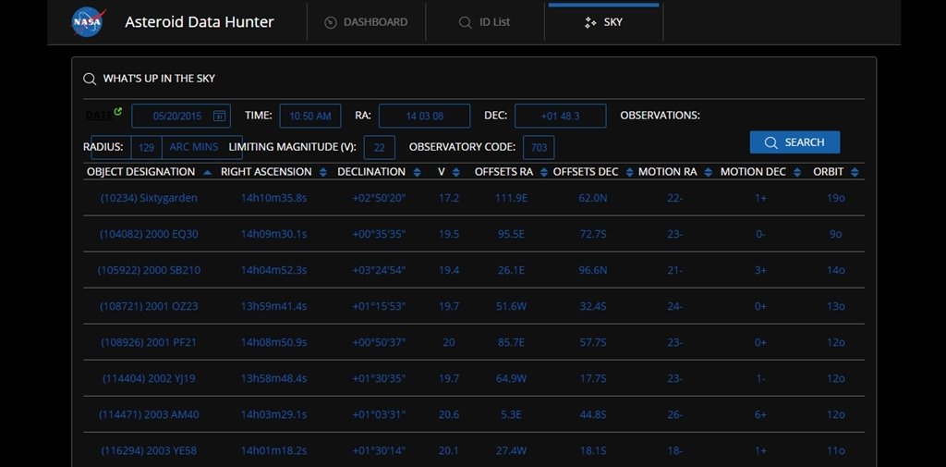Sort by Offsets DEC column arrows
This screenshot has height=467, width=946.
click(629, 172)
